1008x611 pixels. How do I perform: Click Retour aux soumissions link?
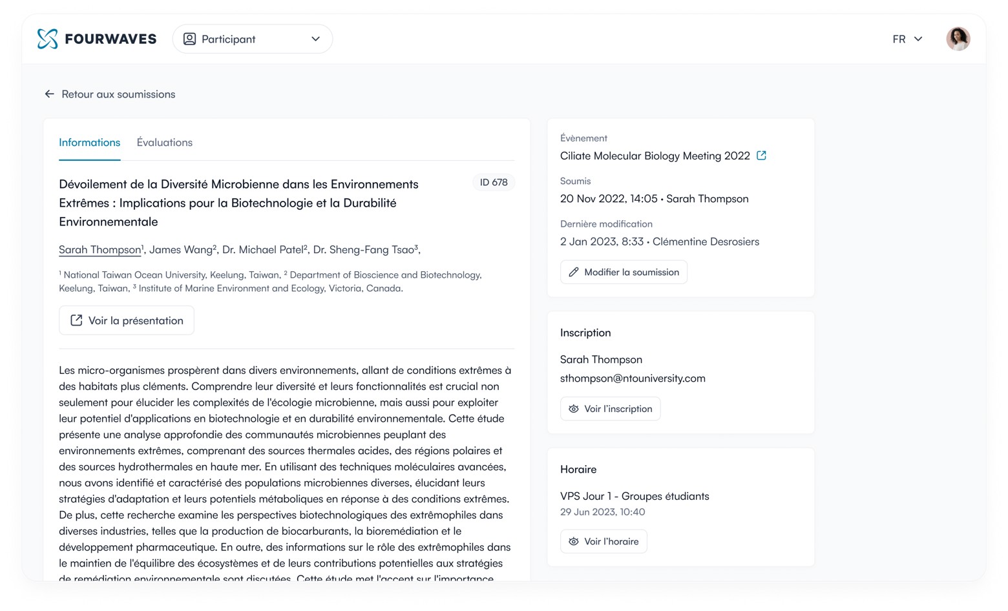(x=118, y=94)
